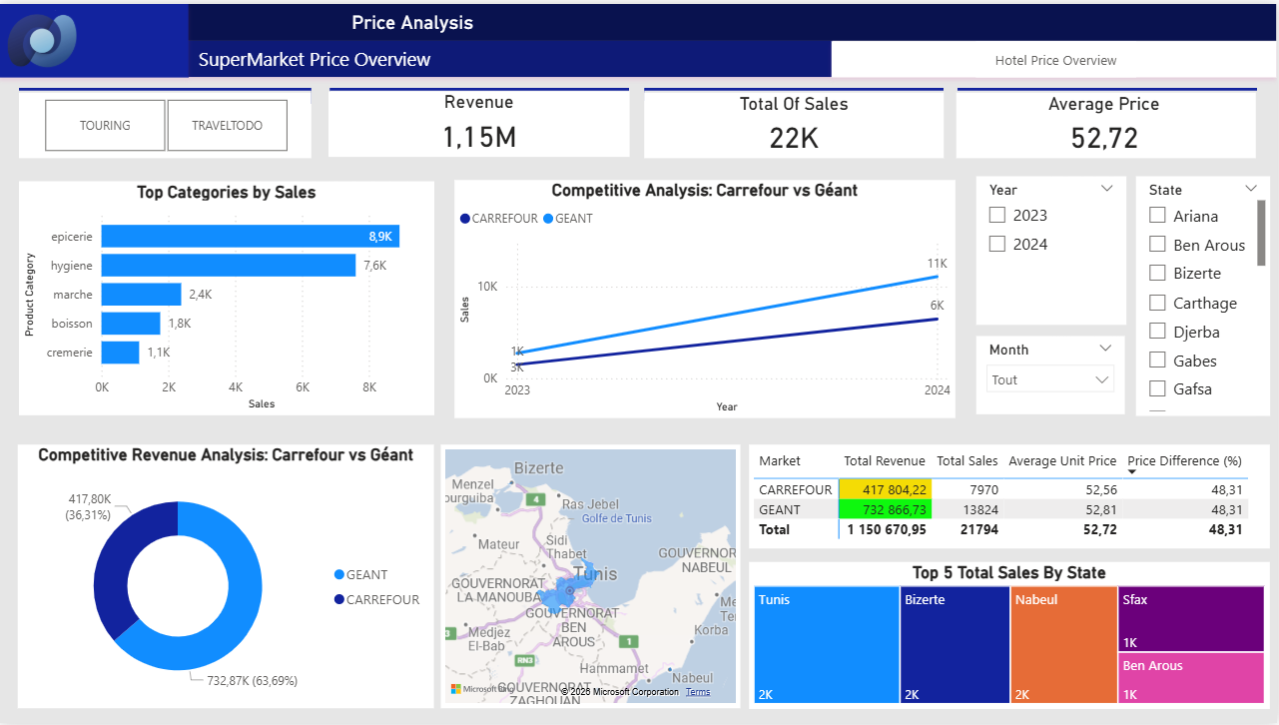
Task: Sort table by Total Revenue header
Action: 885,461
